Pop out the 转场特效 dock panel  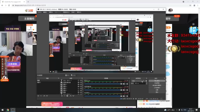(x=146, y=78)
